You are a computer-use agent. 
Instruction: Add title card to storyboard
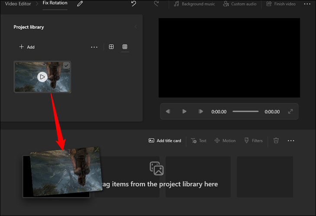[165, 140]
